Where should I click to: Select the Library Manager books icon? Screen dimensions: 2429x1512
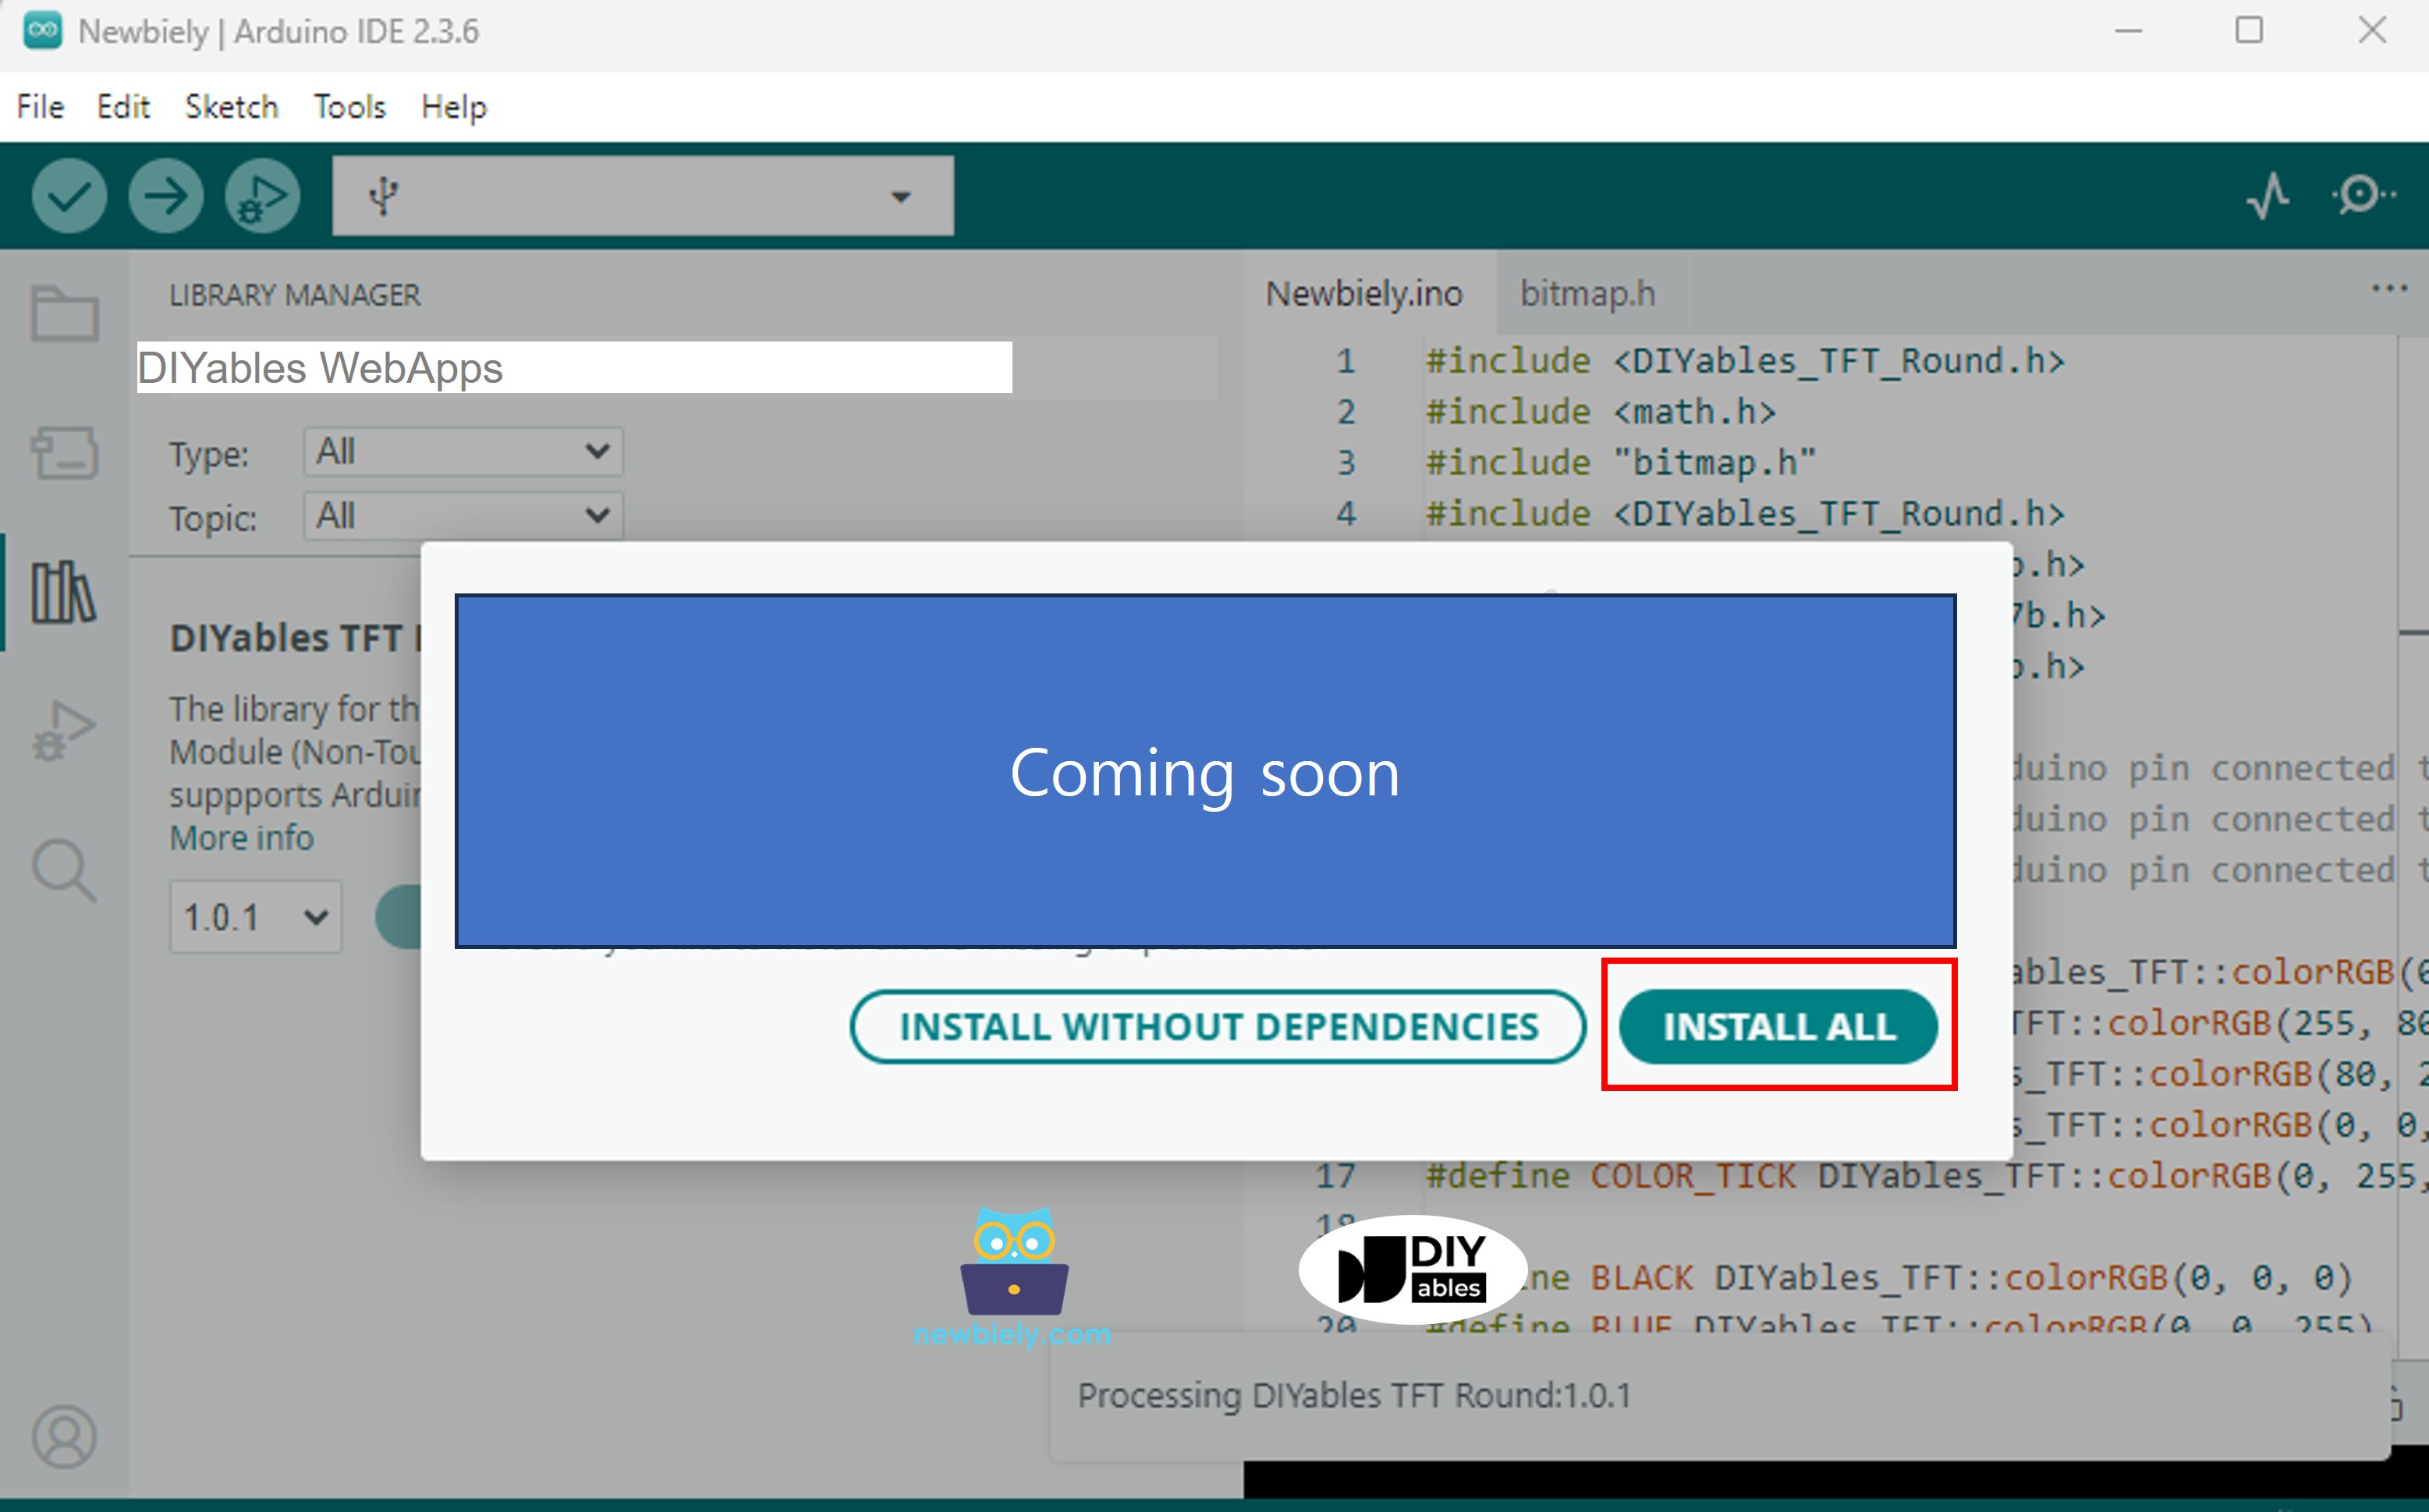click(x=64, y=592)
